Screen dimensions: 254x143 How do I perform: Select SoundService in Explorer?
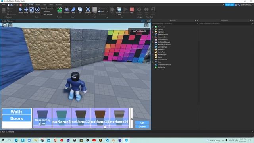click(x=162, y=60)
